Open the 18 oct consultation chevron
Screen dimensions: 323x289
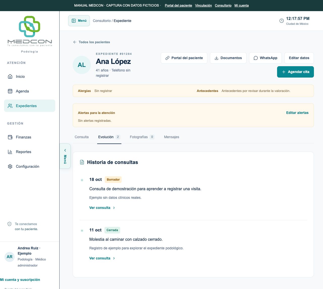click(114, 208)
